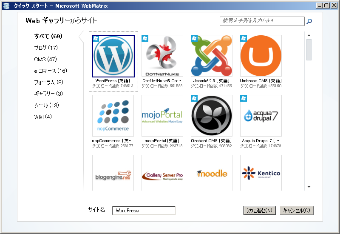
Task: Click Windows badge on Acquia Drupal tile
Action: pos(244,98)
